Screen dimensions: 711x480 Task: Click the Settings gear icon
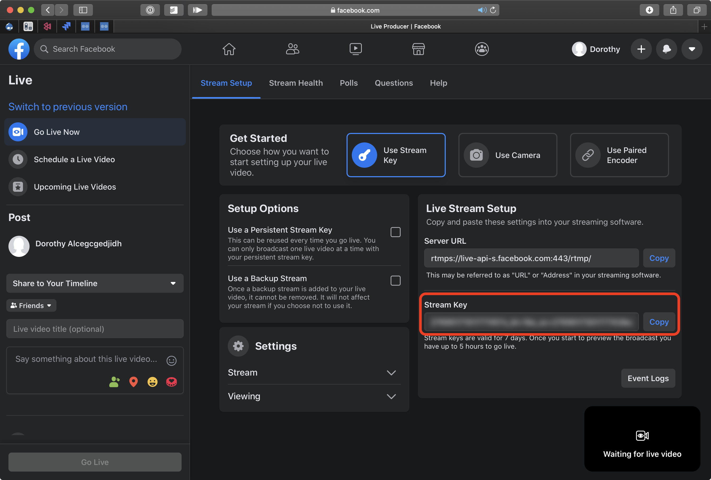click(x=238, y=345)
